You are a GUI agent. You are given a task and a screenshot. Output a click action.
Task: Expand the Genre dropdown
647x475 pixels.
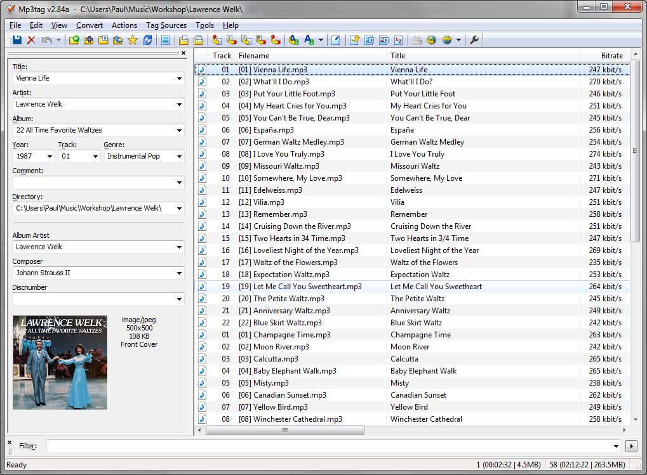[x=179, y=157]
